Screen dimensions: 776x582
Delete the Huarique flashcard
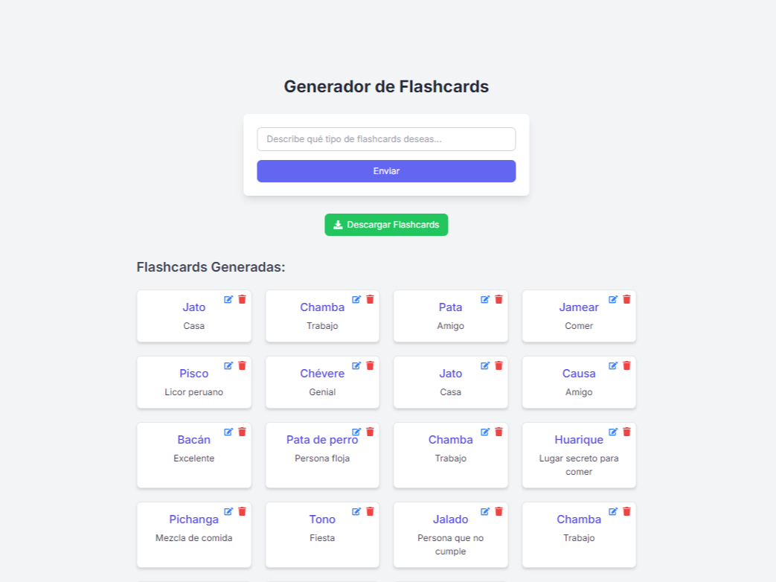click(626, 432)
